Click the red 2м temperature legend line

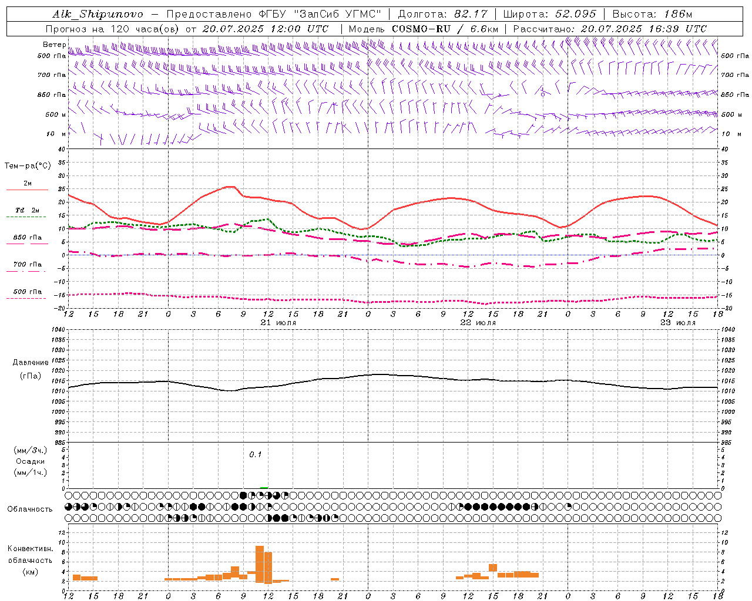(x=27, y=190)
